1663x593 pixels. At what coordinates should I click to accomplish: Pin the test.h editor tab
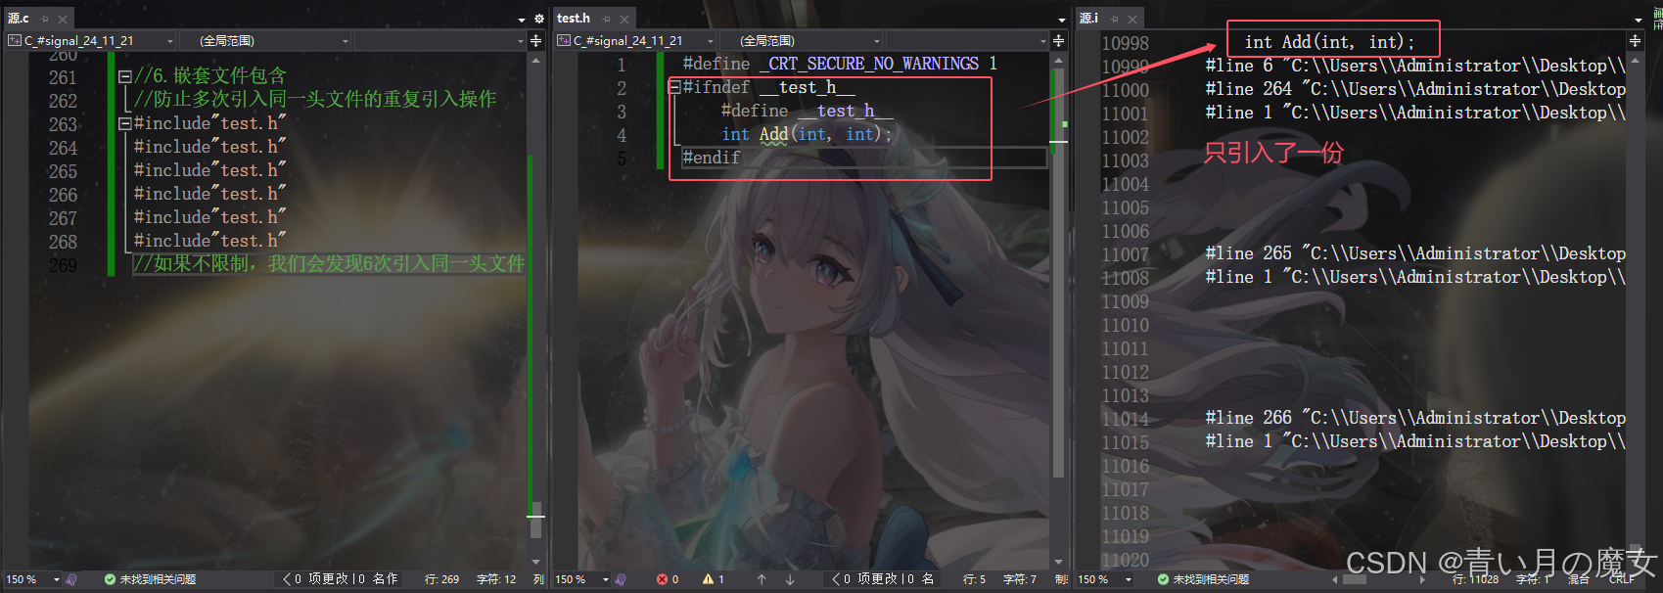pos(607,19)
